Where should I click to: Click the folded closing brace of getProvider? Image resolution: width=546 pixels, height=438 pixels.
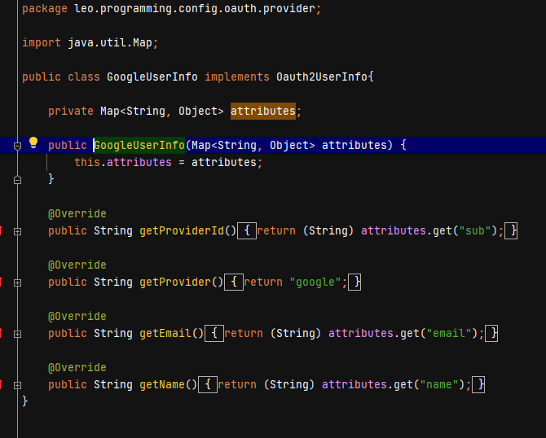click(354, 283)
